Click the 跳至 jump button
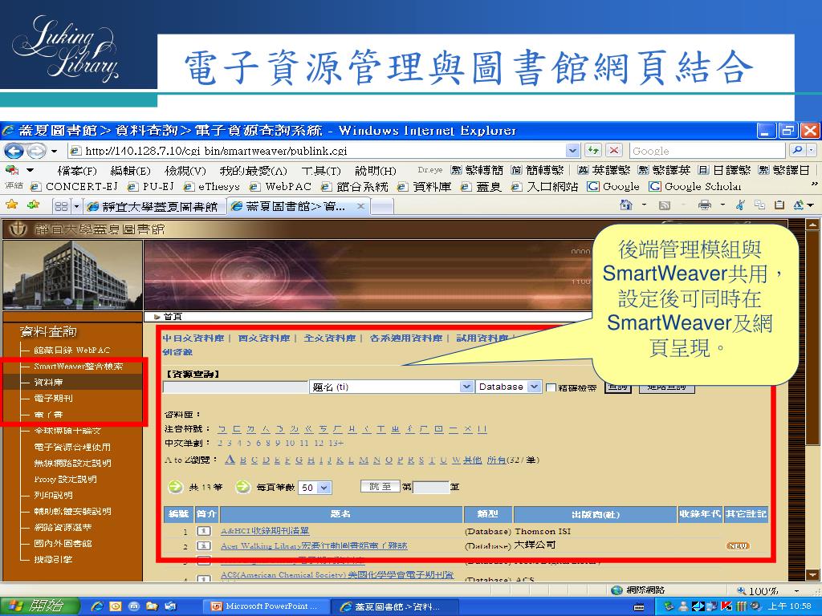 point(380,487)
